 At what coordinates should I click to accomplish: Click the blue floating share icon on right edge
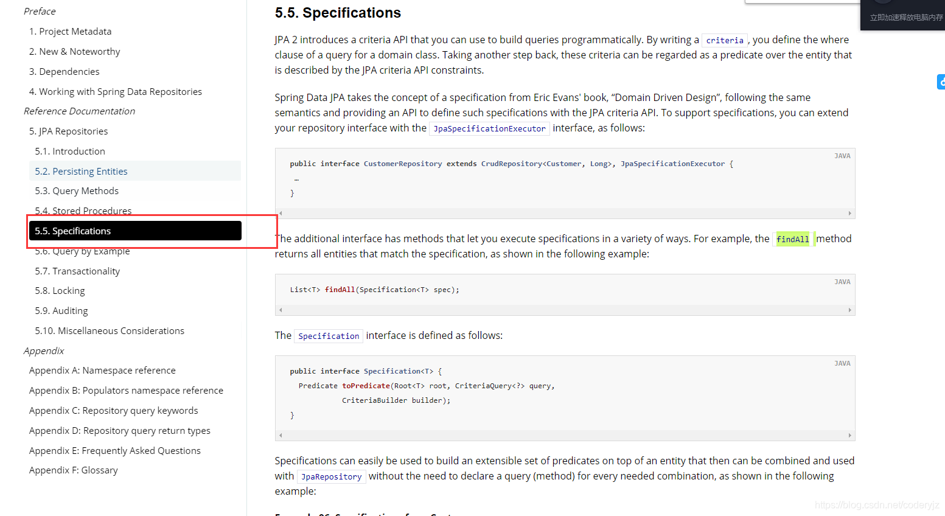pyautogui.click(x=941, y=81)
